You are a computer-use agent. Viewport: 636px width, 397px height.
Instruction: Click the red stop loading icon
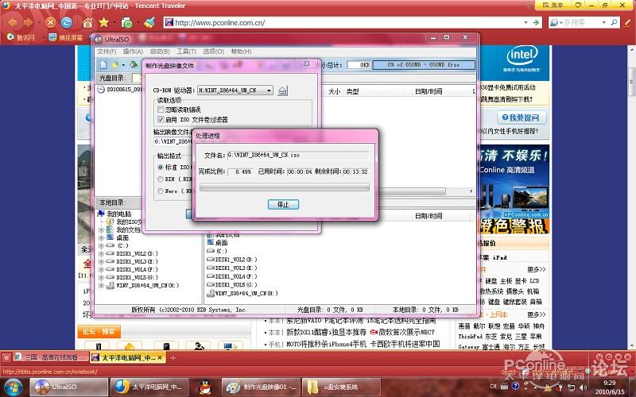[x=50, y=22]
